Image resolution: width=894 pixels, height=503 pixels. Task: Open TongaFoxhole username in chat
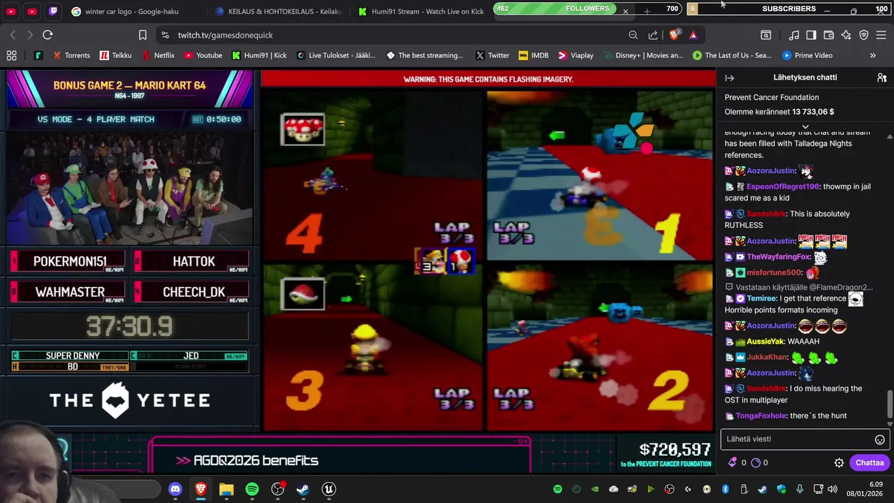761,416
